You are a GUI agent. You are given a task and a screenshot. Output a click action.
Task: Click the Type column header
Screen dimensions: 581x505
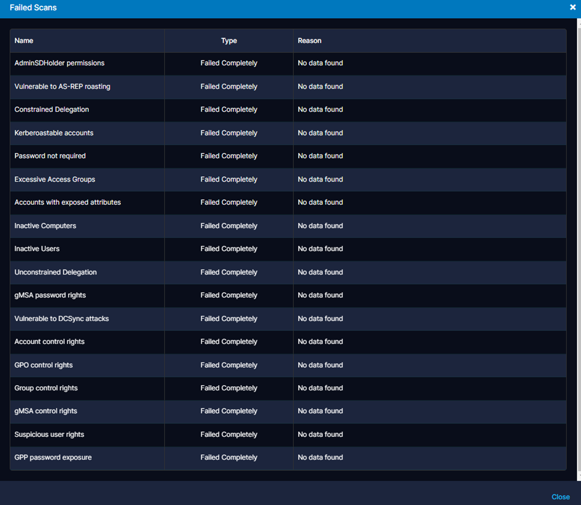coord(229,41)
